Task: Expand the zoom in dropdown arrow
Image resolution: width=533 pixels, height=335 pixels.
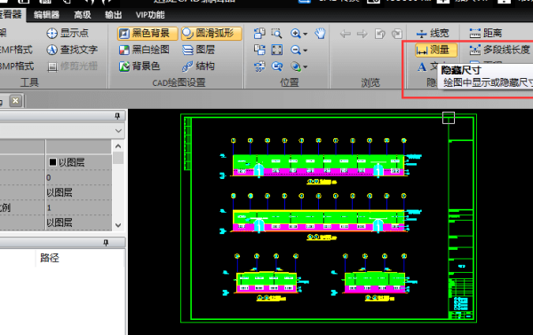Action: click(x=306, y=34)
